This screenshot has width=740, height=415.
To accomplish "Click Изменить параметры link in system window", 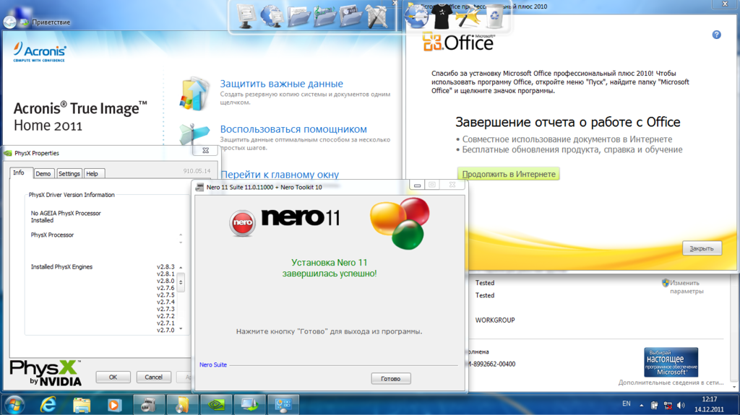I will pos(687,287).
